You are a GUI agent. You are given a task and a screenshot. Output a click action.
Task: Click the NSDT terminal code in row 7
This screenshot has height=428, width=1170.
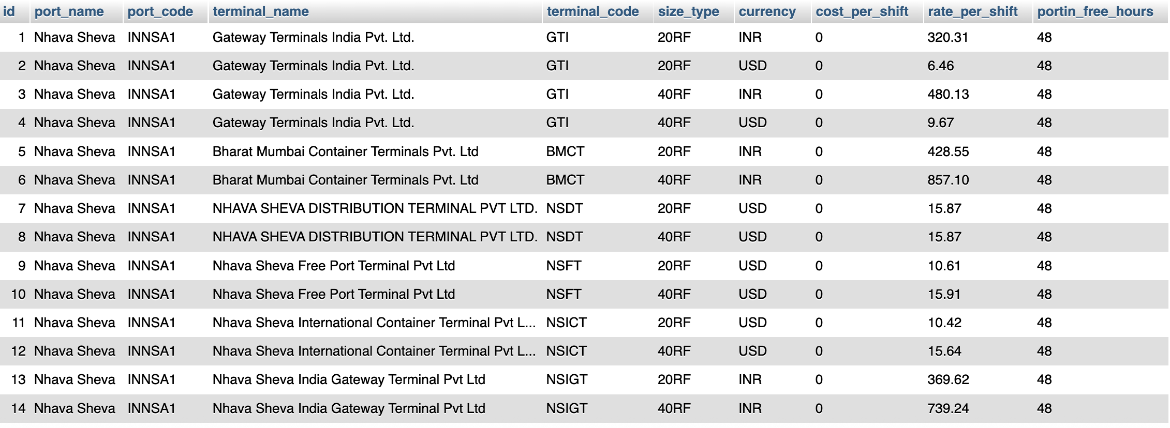coord(565,208)
